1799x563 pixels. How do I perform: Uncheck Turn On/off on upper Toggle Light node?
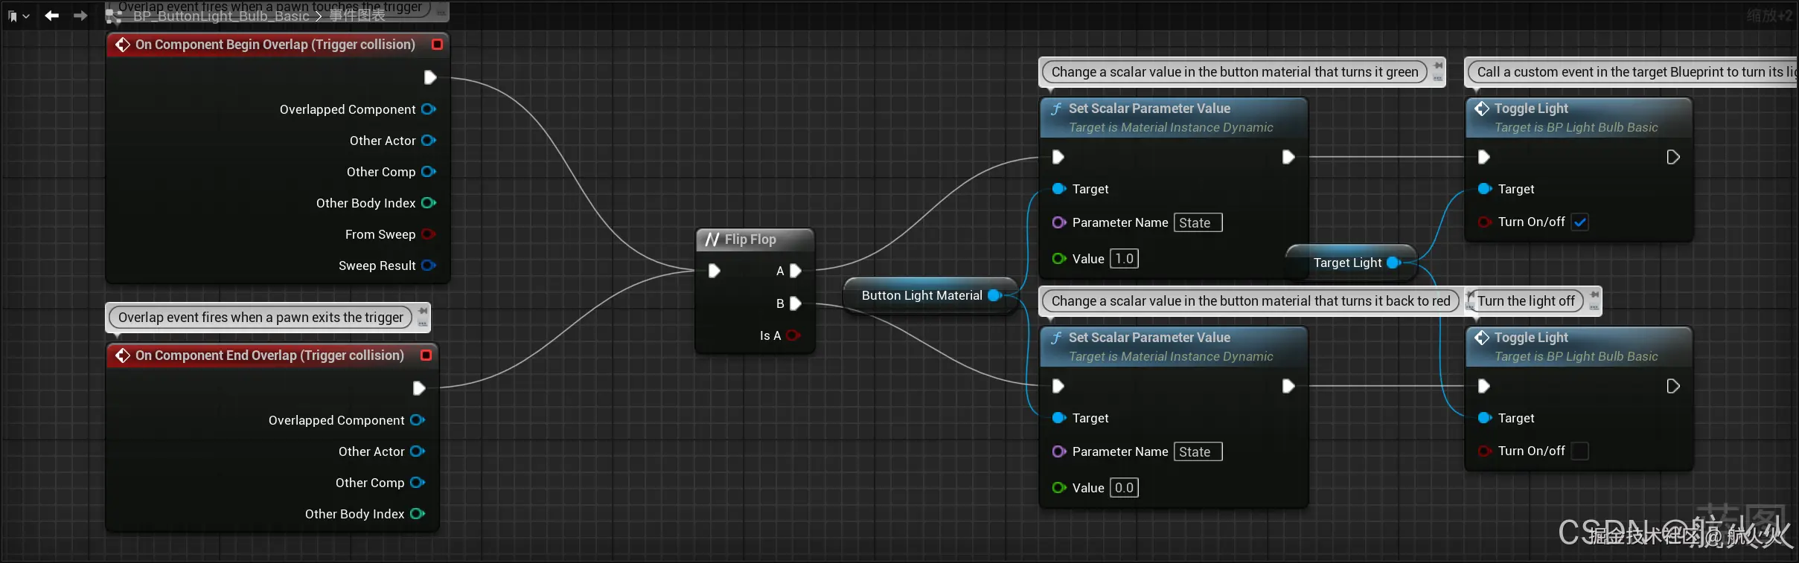click(1580, 222)
